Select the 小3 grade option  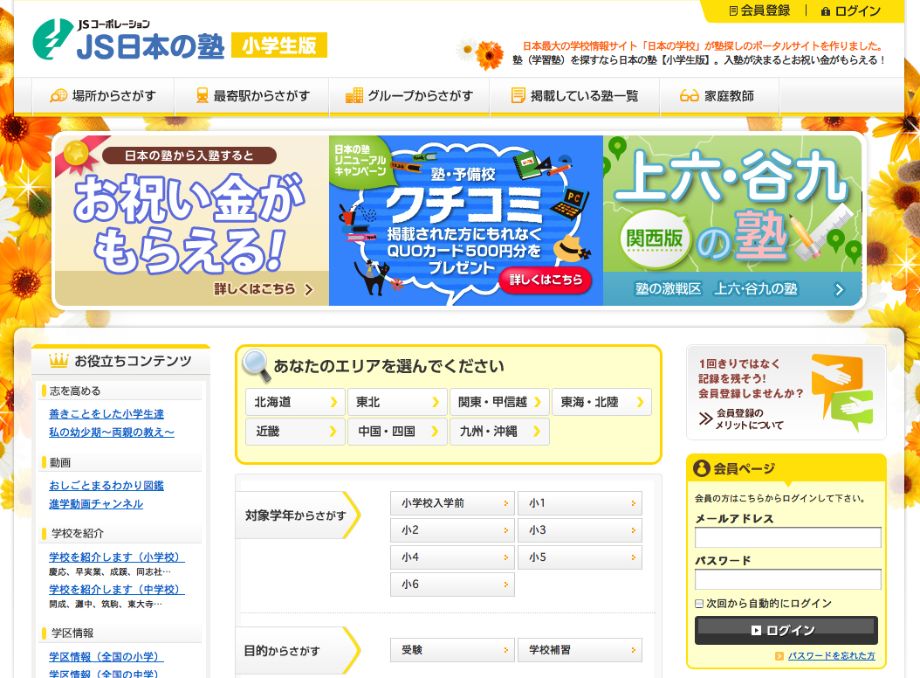coord(580,530)
